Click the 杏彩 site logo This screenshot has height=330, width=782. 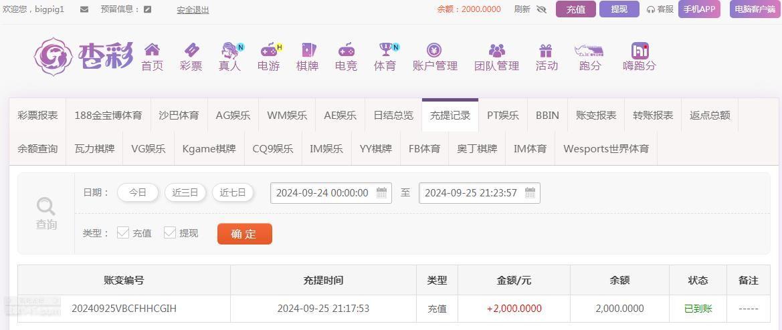[x=84, y=56]
